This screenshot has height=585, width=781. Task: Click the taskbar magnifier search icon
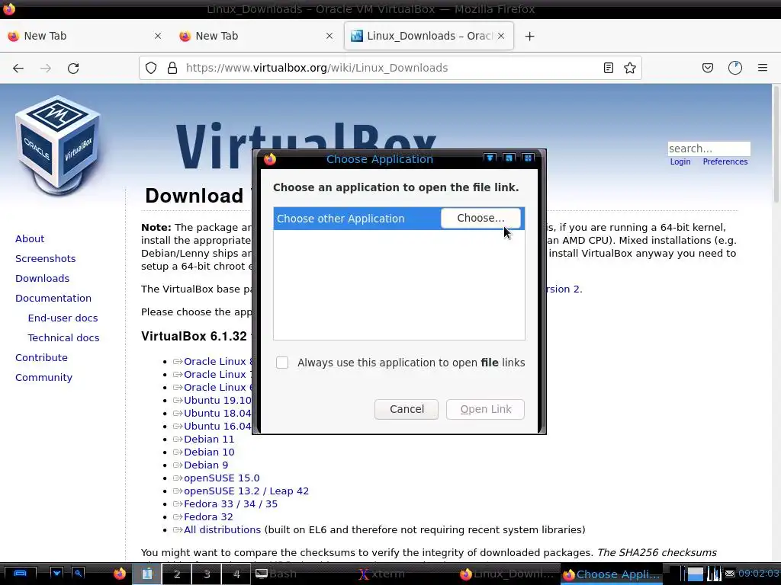pos(79,574)
